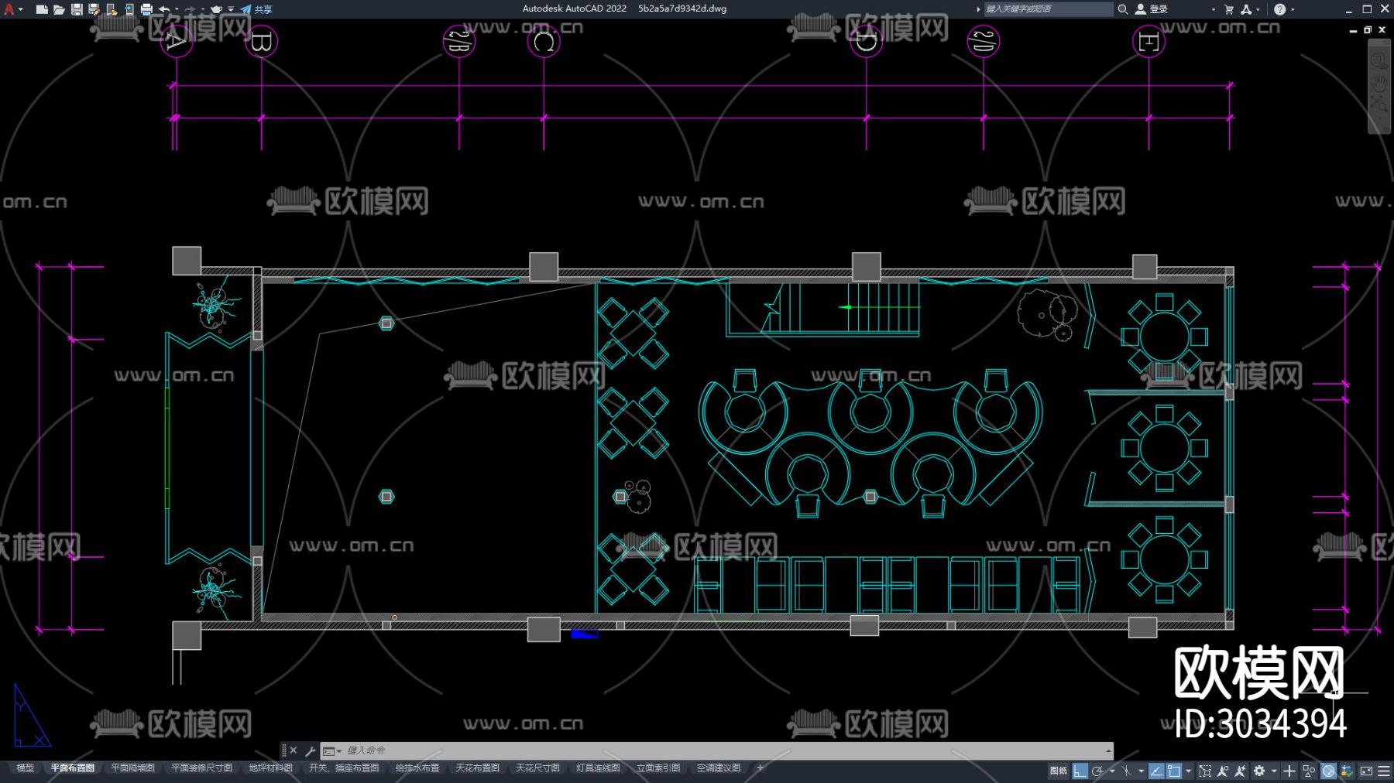Expand the Help dropdown arrow
1394x783 pixels.
[1293, 9]
